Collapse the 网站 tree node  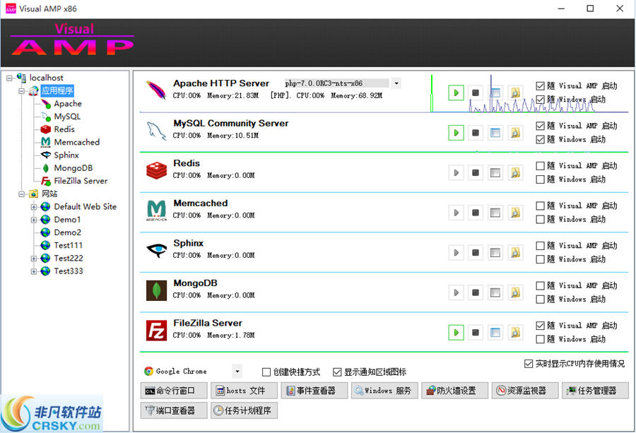coord(22,194)
